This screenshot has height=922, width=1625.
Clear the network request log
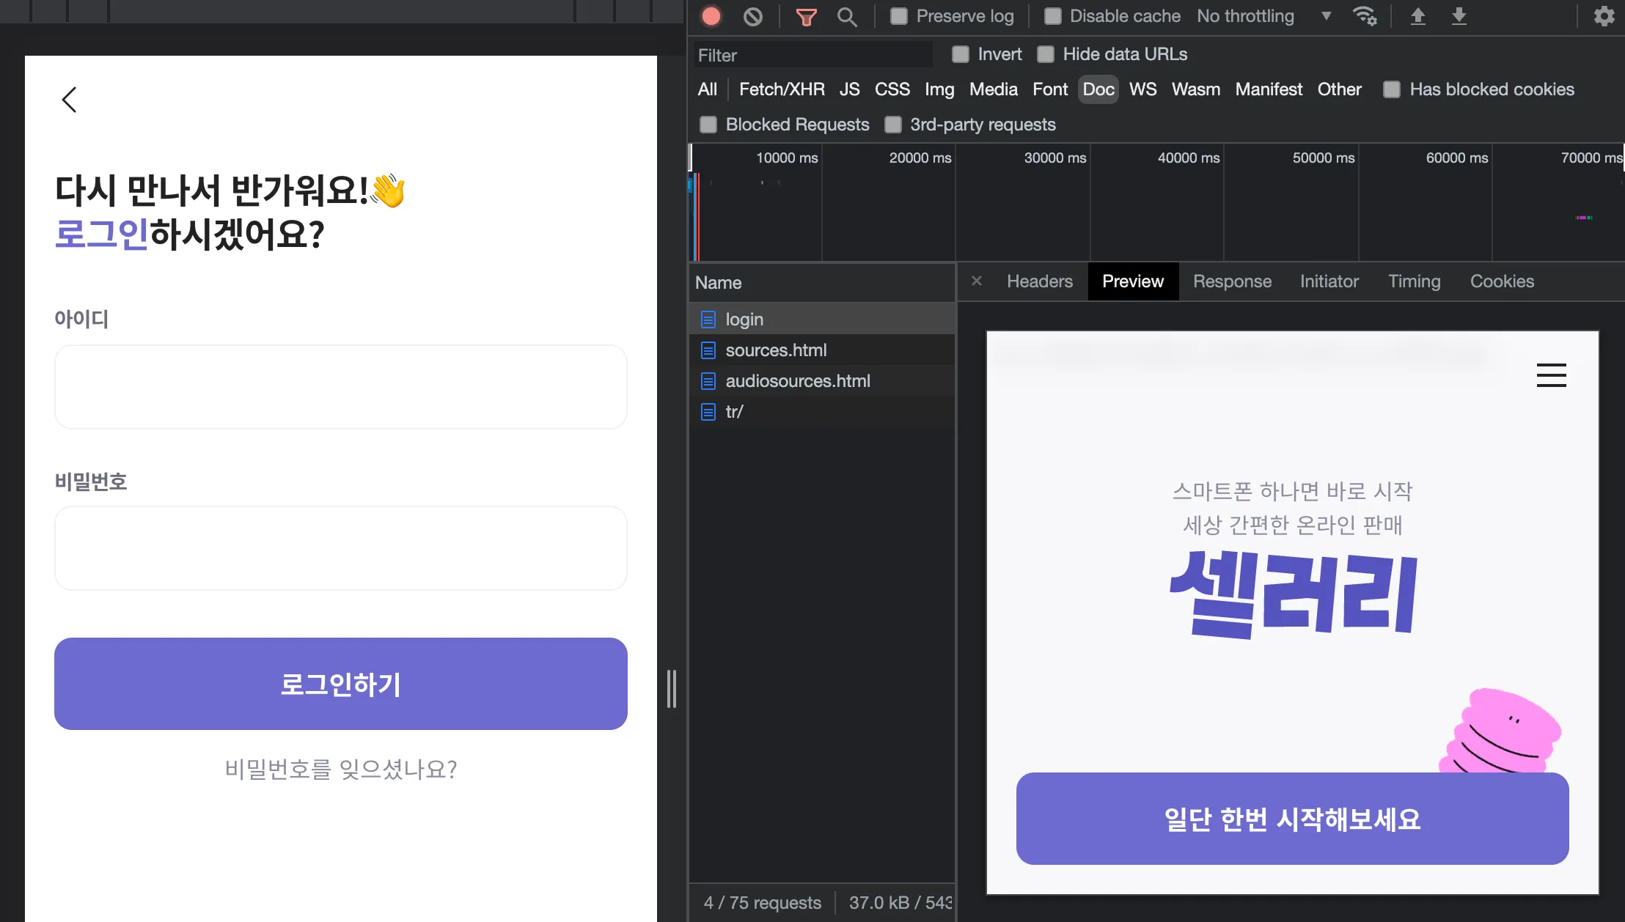[x=752, y=16]
